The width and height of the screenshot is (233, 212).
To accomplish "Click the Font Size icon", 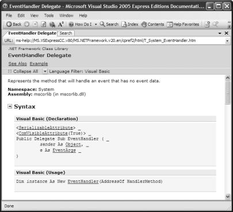I will [x=61, y=24].
